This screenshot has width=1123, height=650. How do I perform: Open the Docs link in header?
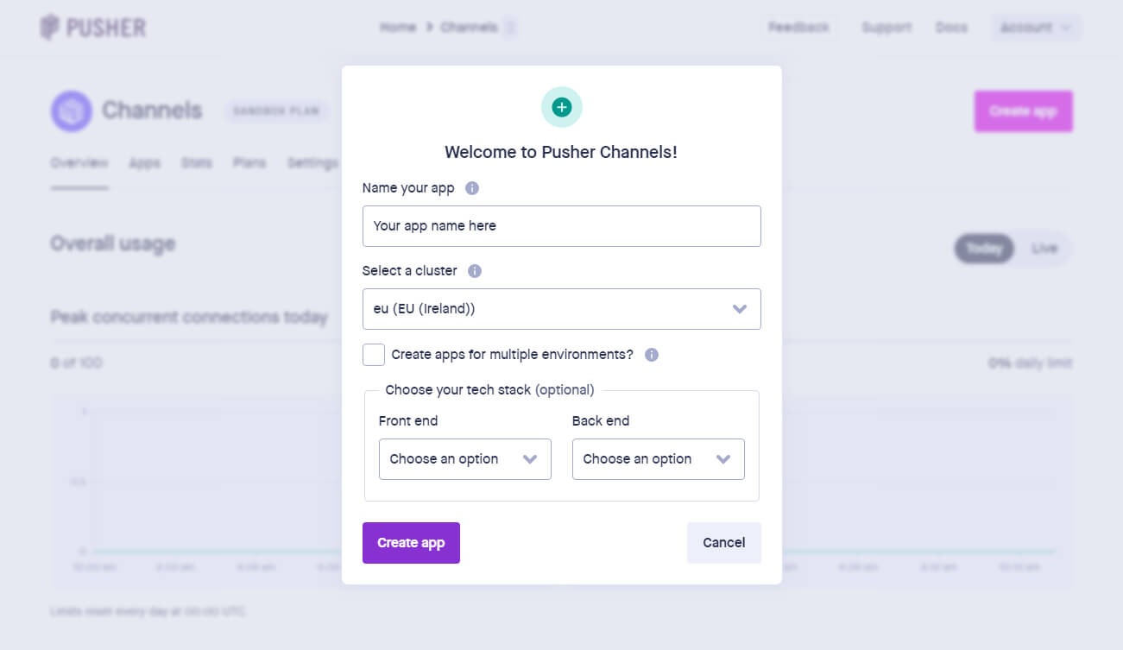[951, 28]
